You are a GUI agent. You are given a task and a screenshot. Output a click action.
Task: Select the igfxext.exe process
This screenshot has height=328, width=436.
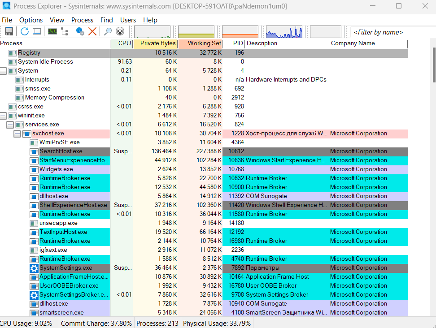[204, 250]
